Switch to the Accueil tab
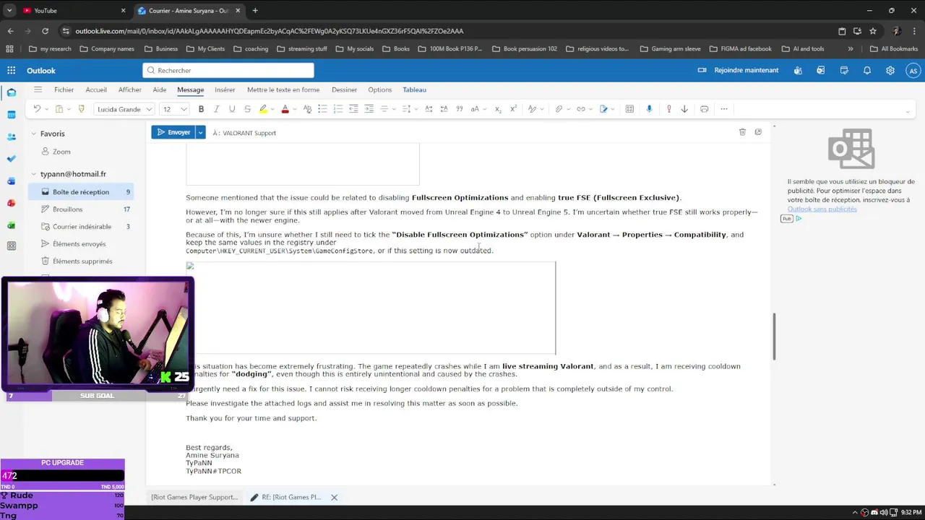 96,90
